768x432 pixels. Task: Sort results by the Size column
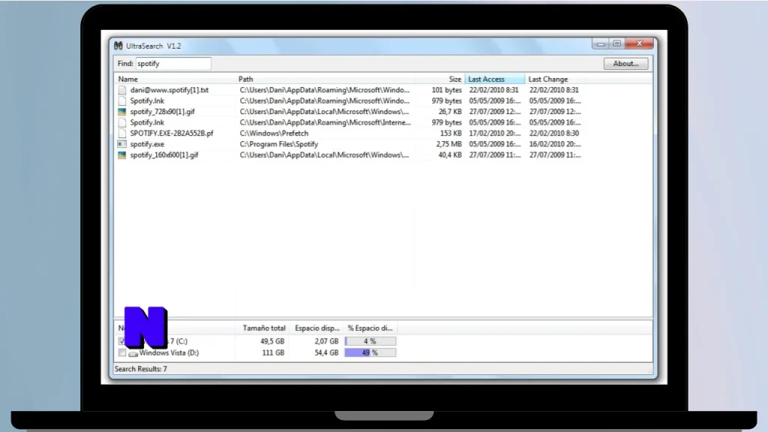coord(439,79)
